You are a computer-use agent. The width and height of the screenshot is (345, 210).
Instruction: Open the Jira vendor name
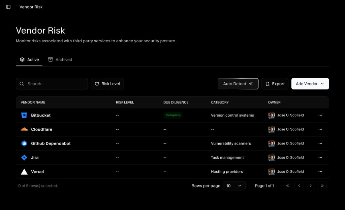tap(35, 157)
